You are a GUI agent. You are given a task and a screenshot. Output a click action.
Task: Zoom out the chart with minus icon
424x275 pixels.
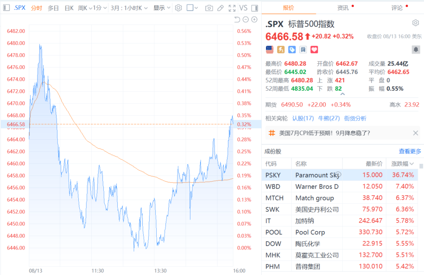pyautogui.click(x=246, y=19)
